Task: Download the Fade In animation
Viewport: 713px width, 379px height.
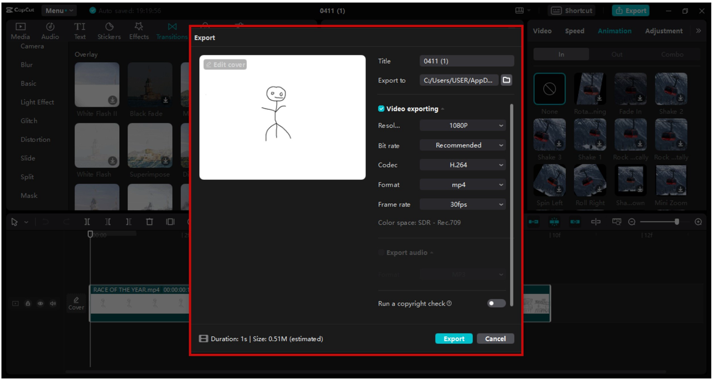Action: pyautogui.click(x=641, y=99)
